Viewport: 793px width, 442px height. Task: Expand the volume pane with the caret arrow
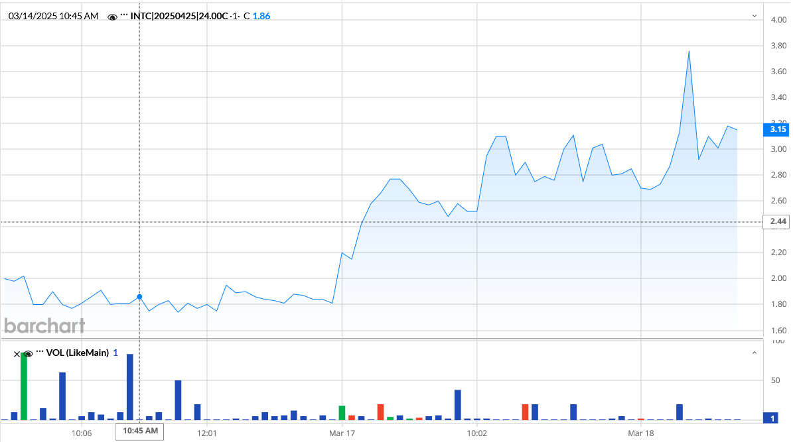(754, 353)
